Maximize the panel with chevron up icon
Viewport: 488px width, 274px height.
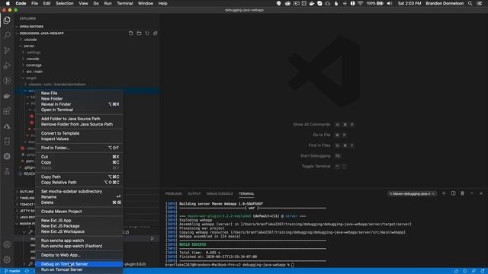[x=472, y=193]
